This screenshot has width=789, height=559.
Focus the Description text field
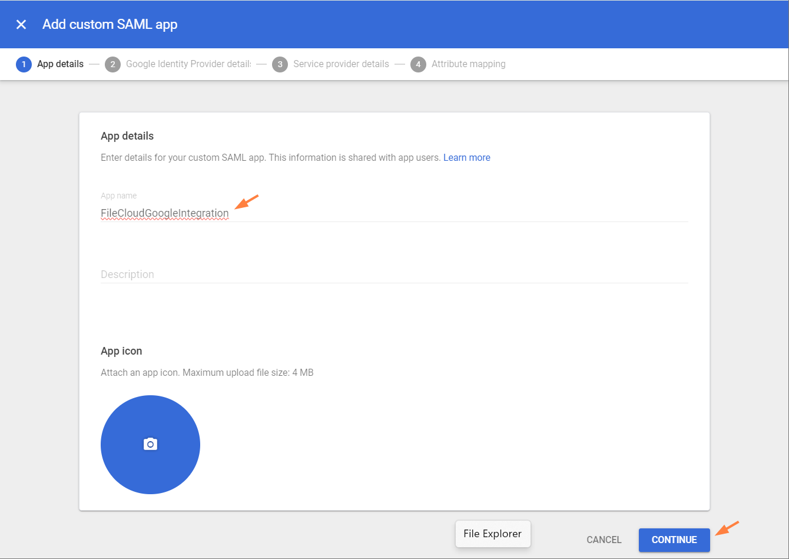pyautogui.click(x=394, y=274)
